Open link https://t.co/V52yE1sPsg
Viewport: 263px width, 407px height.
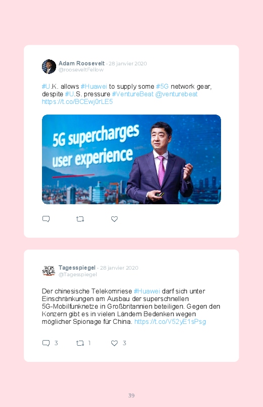170,322
